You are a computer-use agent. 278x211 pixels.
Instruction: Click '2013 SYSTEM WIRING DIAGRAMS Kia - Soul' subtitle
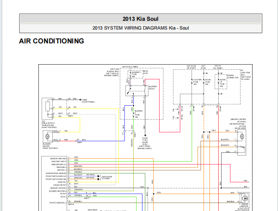tap(141, 28)
